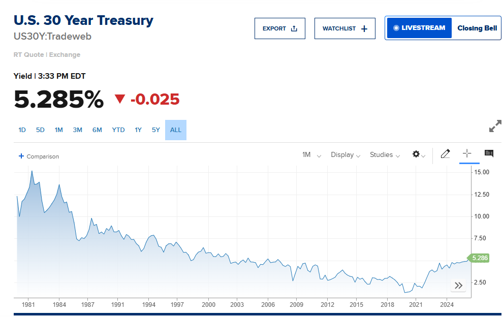Expand the Display dropdown menu
This screenshot has height=317, width=503.
click(x=345, y=155)
